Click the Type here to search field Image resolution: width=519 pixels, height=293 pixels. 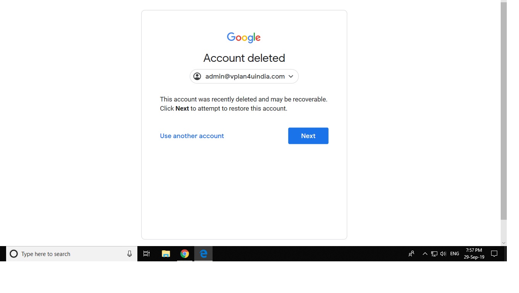(x=72, y=254)
